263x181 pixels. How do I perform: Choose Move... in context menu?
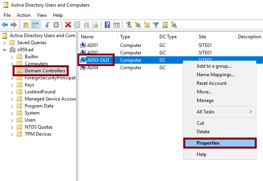[x=220, y=92]
